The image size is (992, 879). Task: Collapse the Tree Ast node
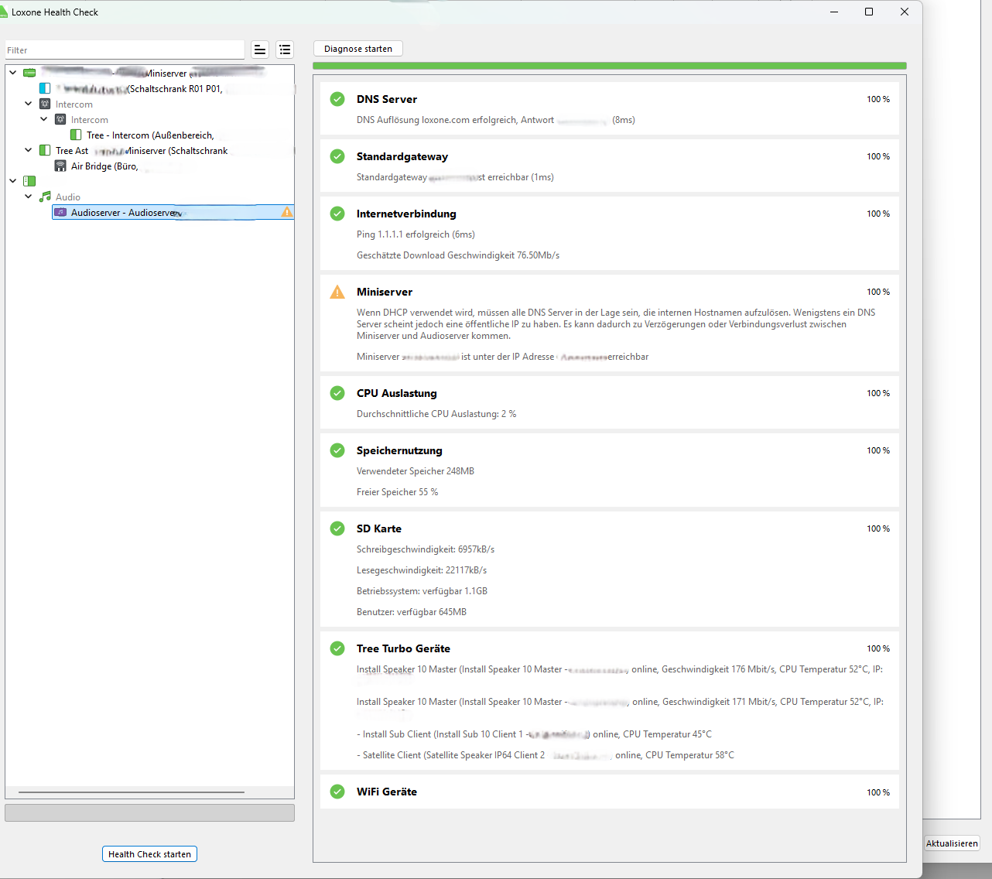29,150
